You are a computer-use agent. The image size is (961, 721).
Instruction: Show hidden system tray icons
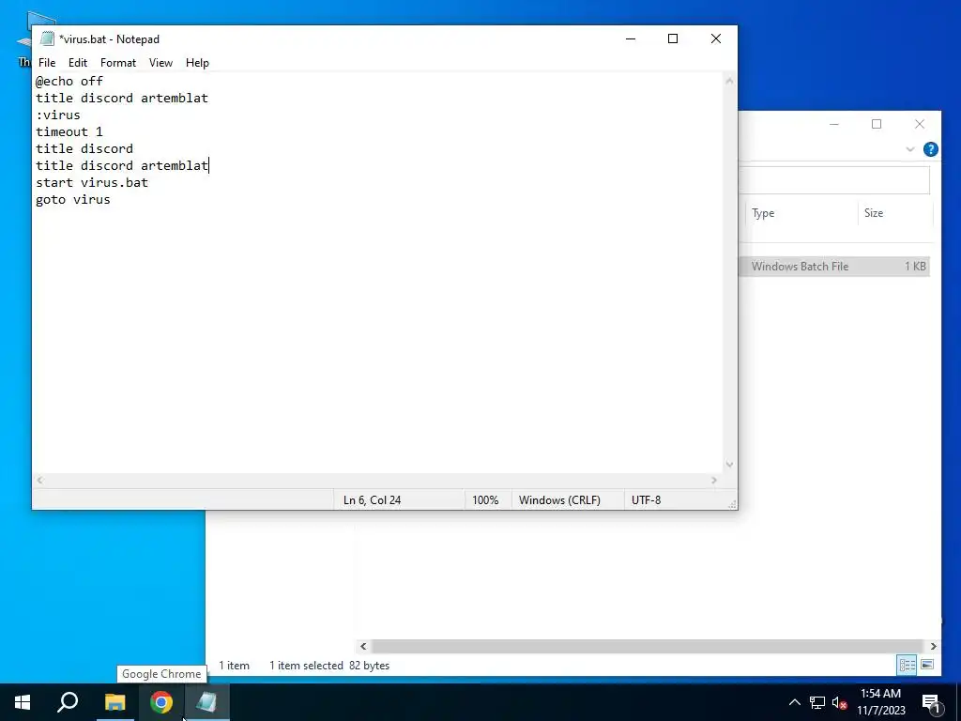[794, 702]
